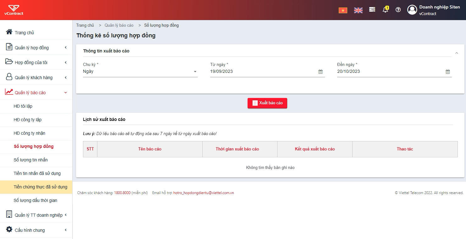Viewport: 466px width, 239px height.
Task: Expand Hợp đồng của tôi chevron
Action: click(x=66, y=62)
